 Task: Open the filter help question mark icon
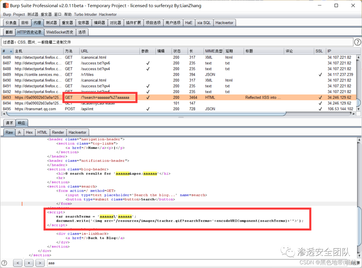point(357,42)
